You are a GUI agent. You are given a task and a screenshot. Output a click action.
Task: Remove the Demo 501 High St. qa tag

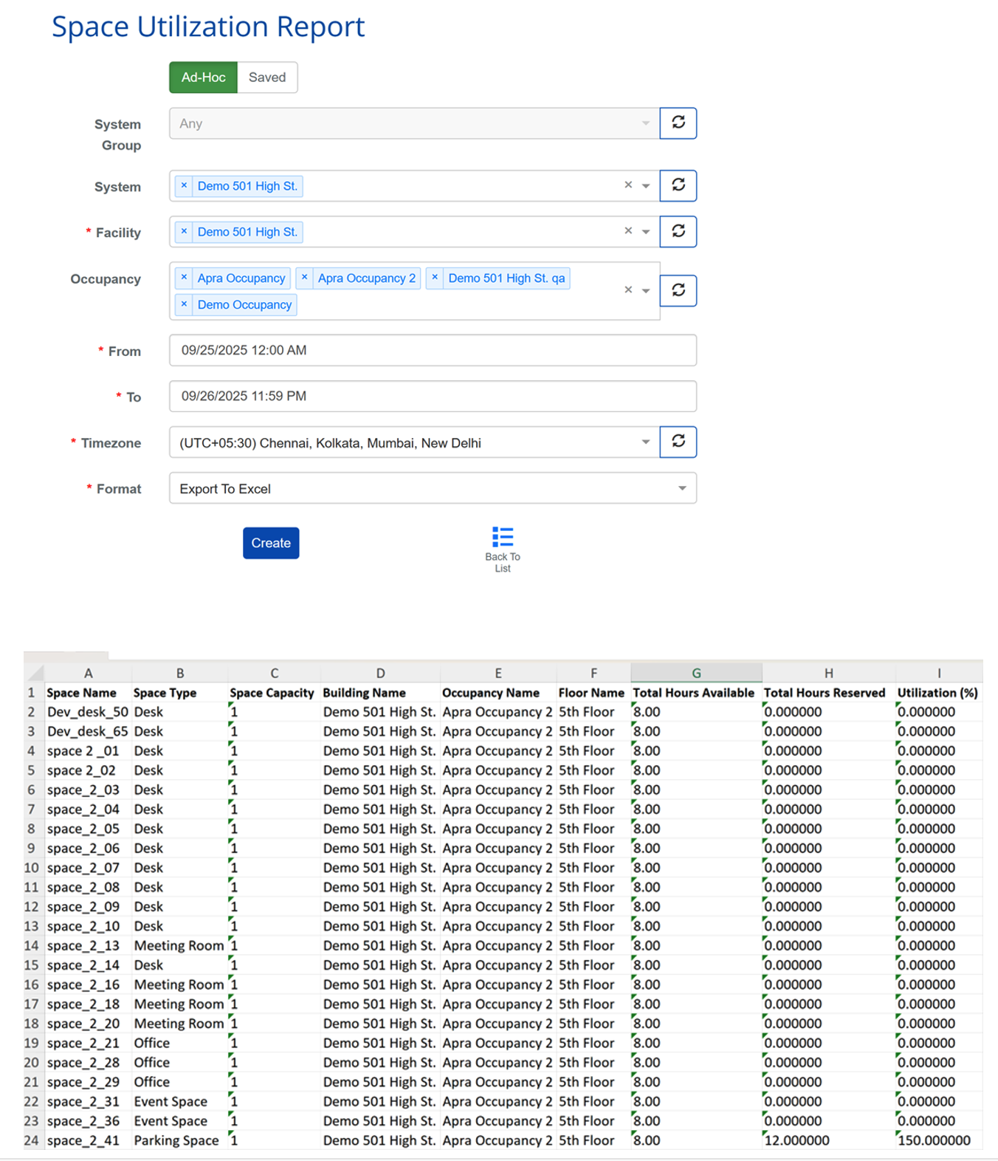coord(435,278)
